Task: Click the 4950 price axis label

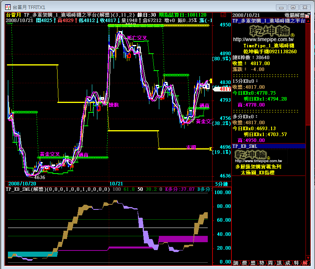Action: click(x=225, y=25)
